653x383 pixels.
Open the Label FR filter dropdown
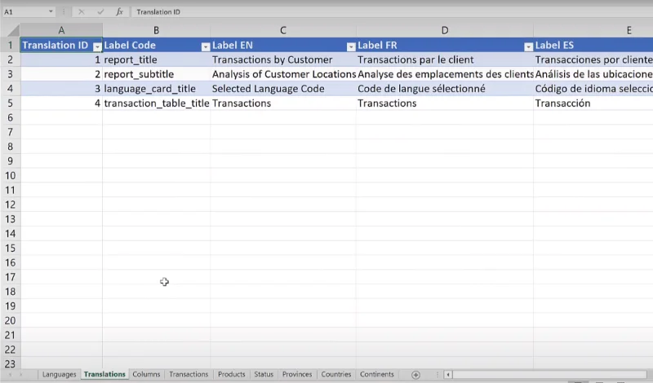[528, 46]
